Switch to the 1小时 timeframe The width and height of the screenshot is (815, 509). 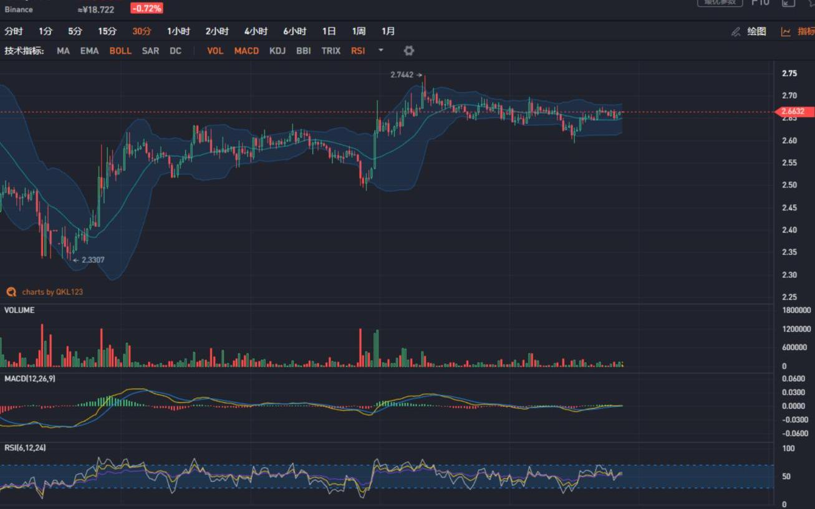point(178,31)
